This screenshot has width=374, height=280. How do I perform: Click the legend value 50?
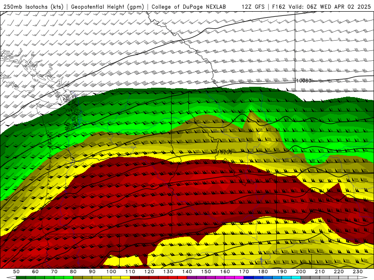click(x=16, y=272)
